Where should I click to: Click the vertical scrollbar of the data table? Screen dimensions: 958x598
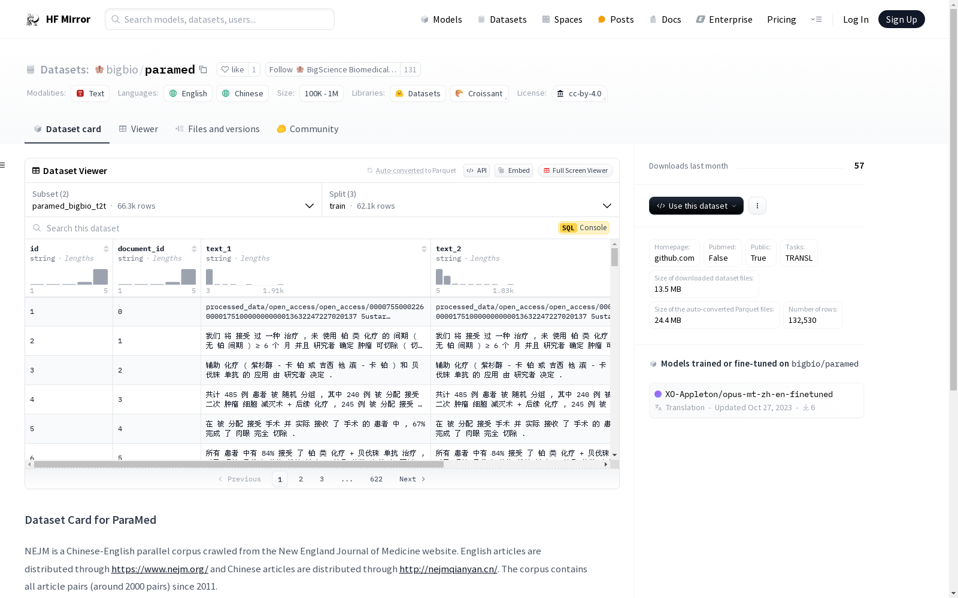[x=614, y=257]
